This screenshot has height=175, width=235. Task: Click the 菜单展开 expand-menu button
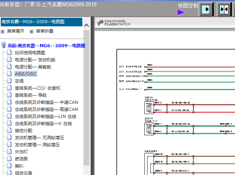[x=16, y=31]
